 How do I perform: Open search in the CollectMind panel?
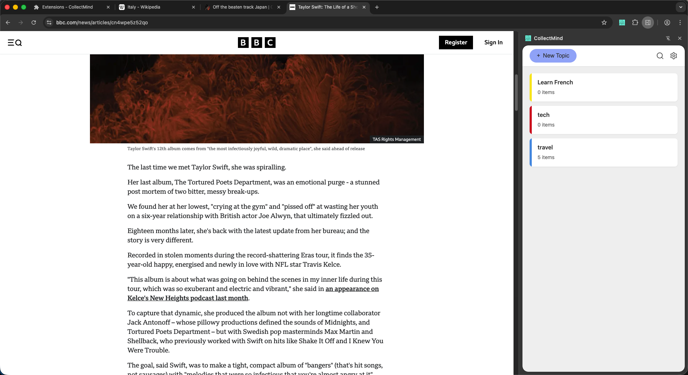pos(660,56)
